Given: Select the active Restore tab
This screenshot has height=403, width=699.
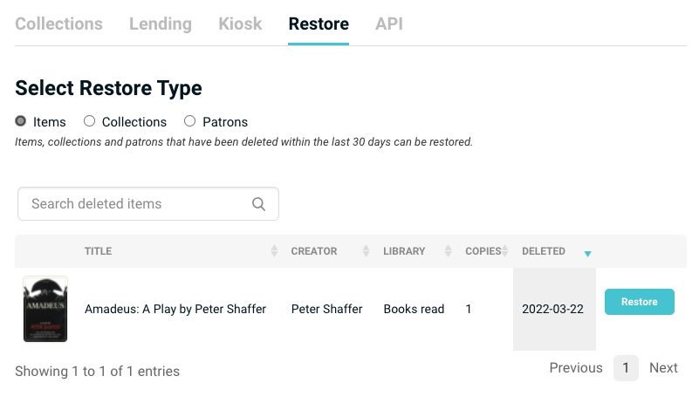Looking at the screenshot, I should tap(319, 24).
